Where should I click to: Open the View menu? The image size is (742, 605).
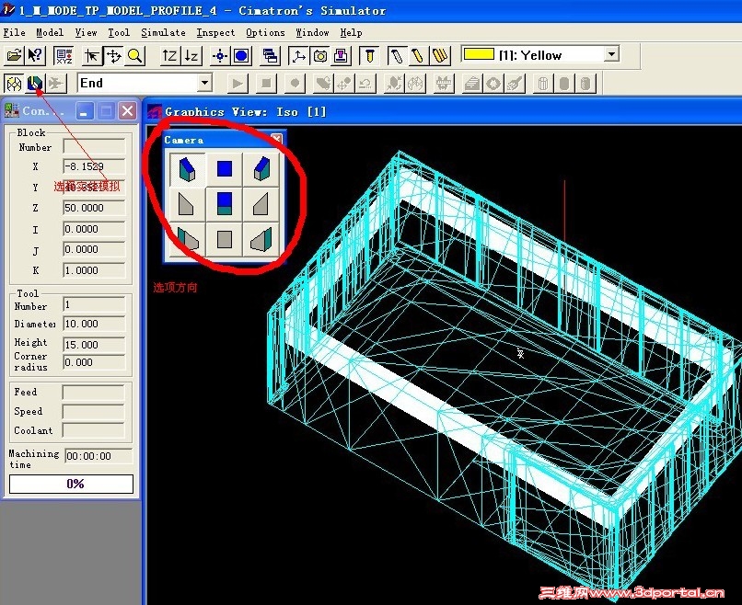pyautogui.click(x=86, y=32)
